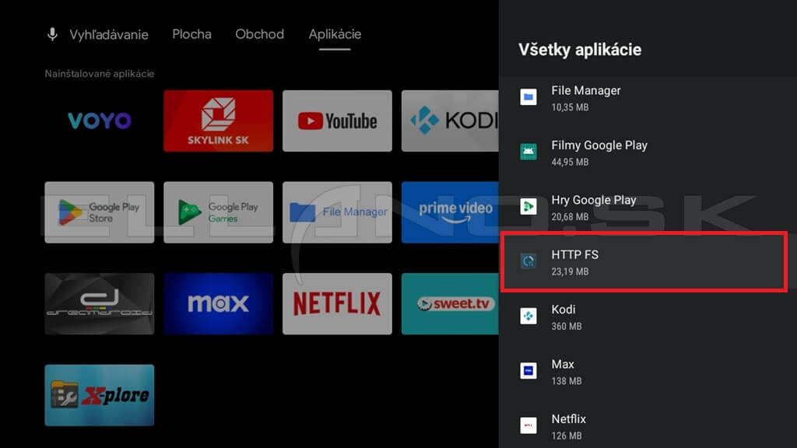Click the 44,95 MB size text
Viewport: 797px width, 448px height.
[570, 162]
